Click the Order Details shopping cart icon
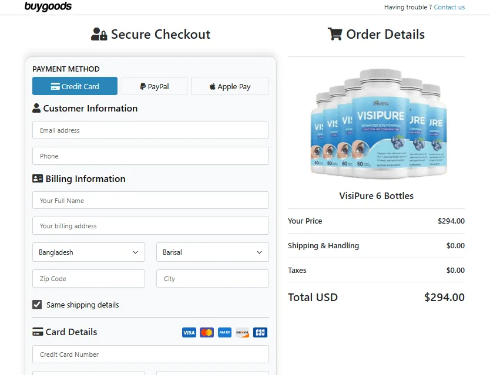 point(335,34)
